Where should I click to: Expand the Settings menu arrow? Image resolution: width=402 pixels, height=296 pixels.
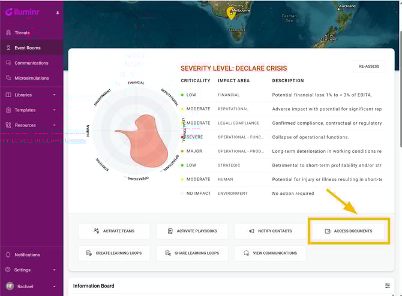[54, 270]
